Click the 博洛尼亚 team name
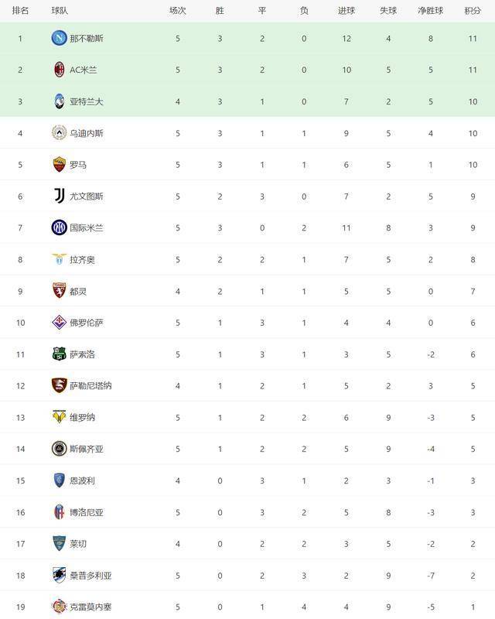This screenshot has width=495, height=619. click(87, 512)
